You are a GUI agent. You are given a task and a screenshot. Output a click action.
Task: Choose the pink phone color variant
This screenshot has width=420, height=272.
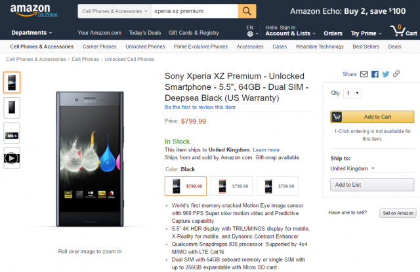point(232,186)
